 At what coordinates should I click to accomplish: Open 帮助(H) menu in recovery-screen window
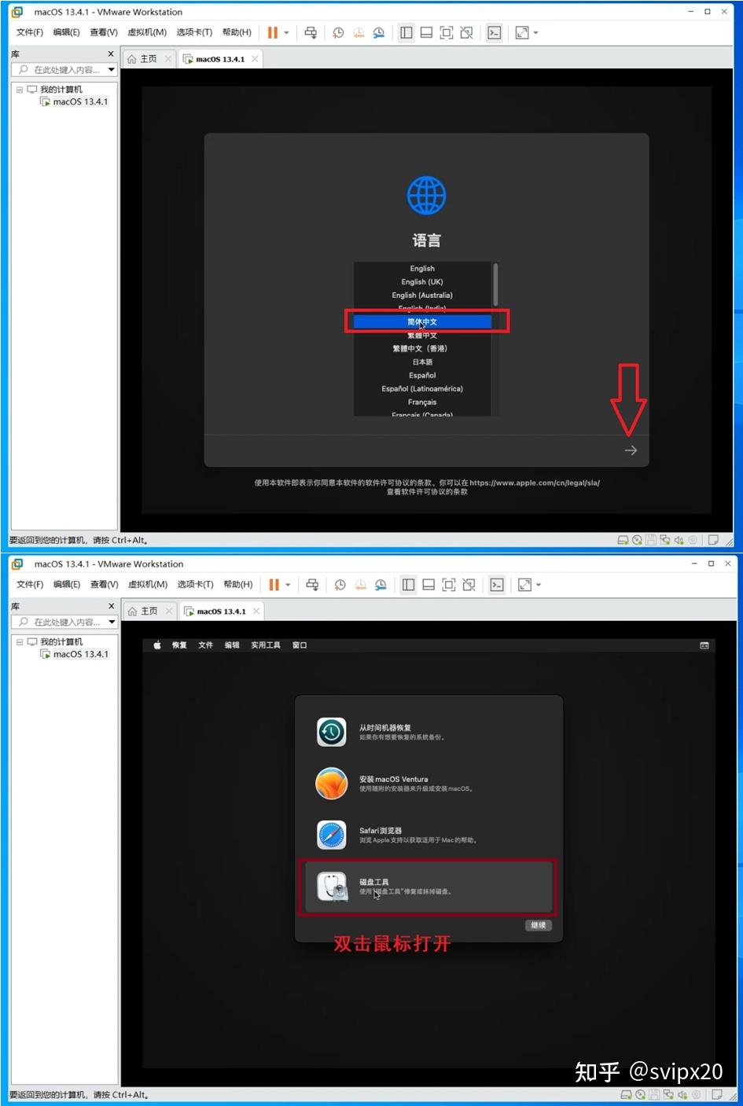[x=237, y=584]
